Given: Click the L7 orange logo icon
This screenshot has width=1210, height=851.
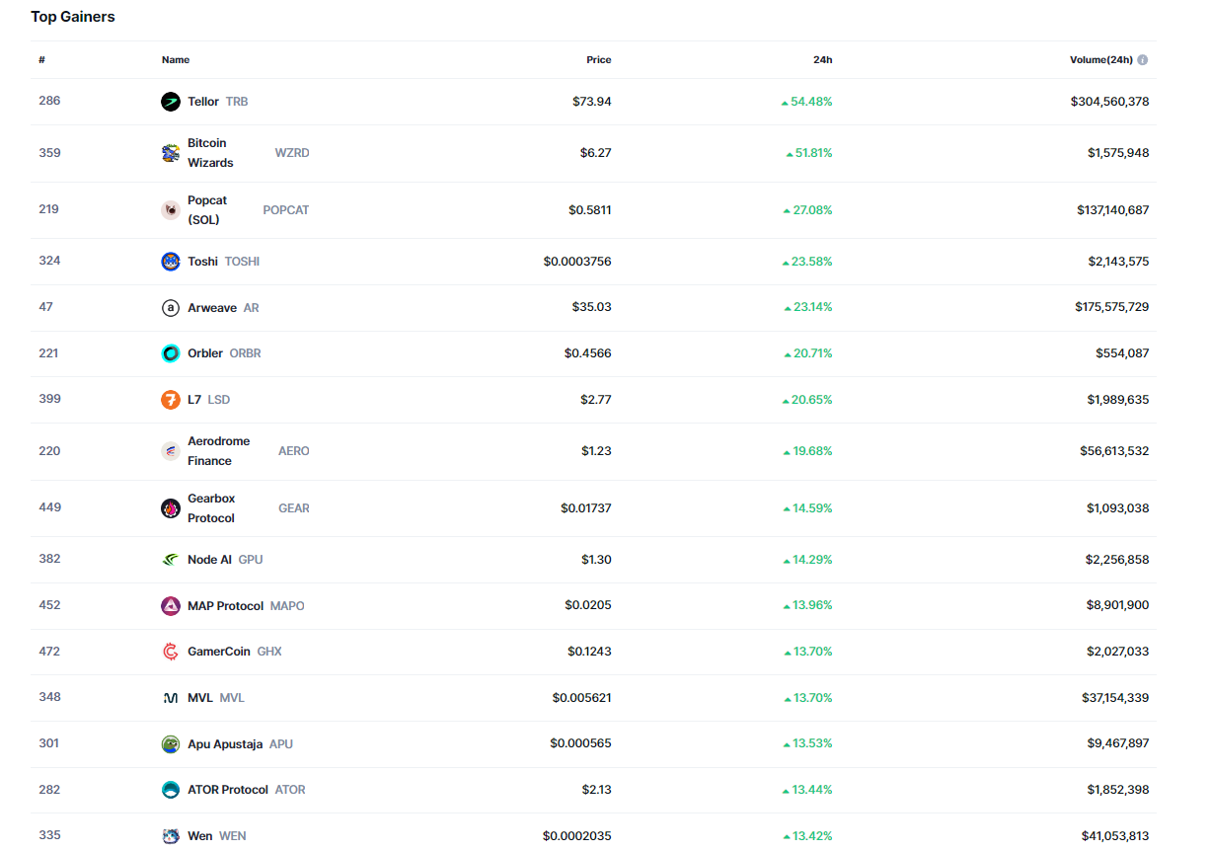Looking at the screenshot, I should pos(171,400).
